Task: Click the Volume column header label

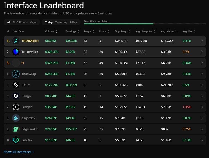Action: click(50, 31)
